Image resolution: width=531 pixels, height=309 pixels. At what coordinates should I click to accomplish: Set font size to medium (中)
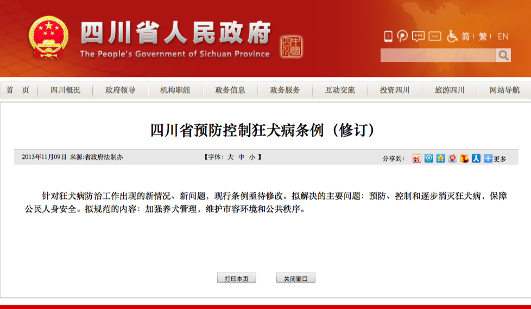(x=241, y=157)
